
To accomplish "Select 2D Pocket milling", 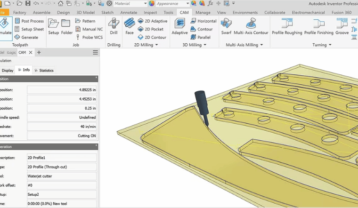I will click(151, 29).
